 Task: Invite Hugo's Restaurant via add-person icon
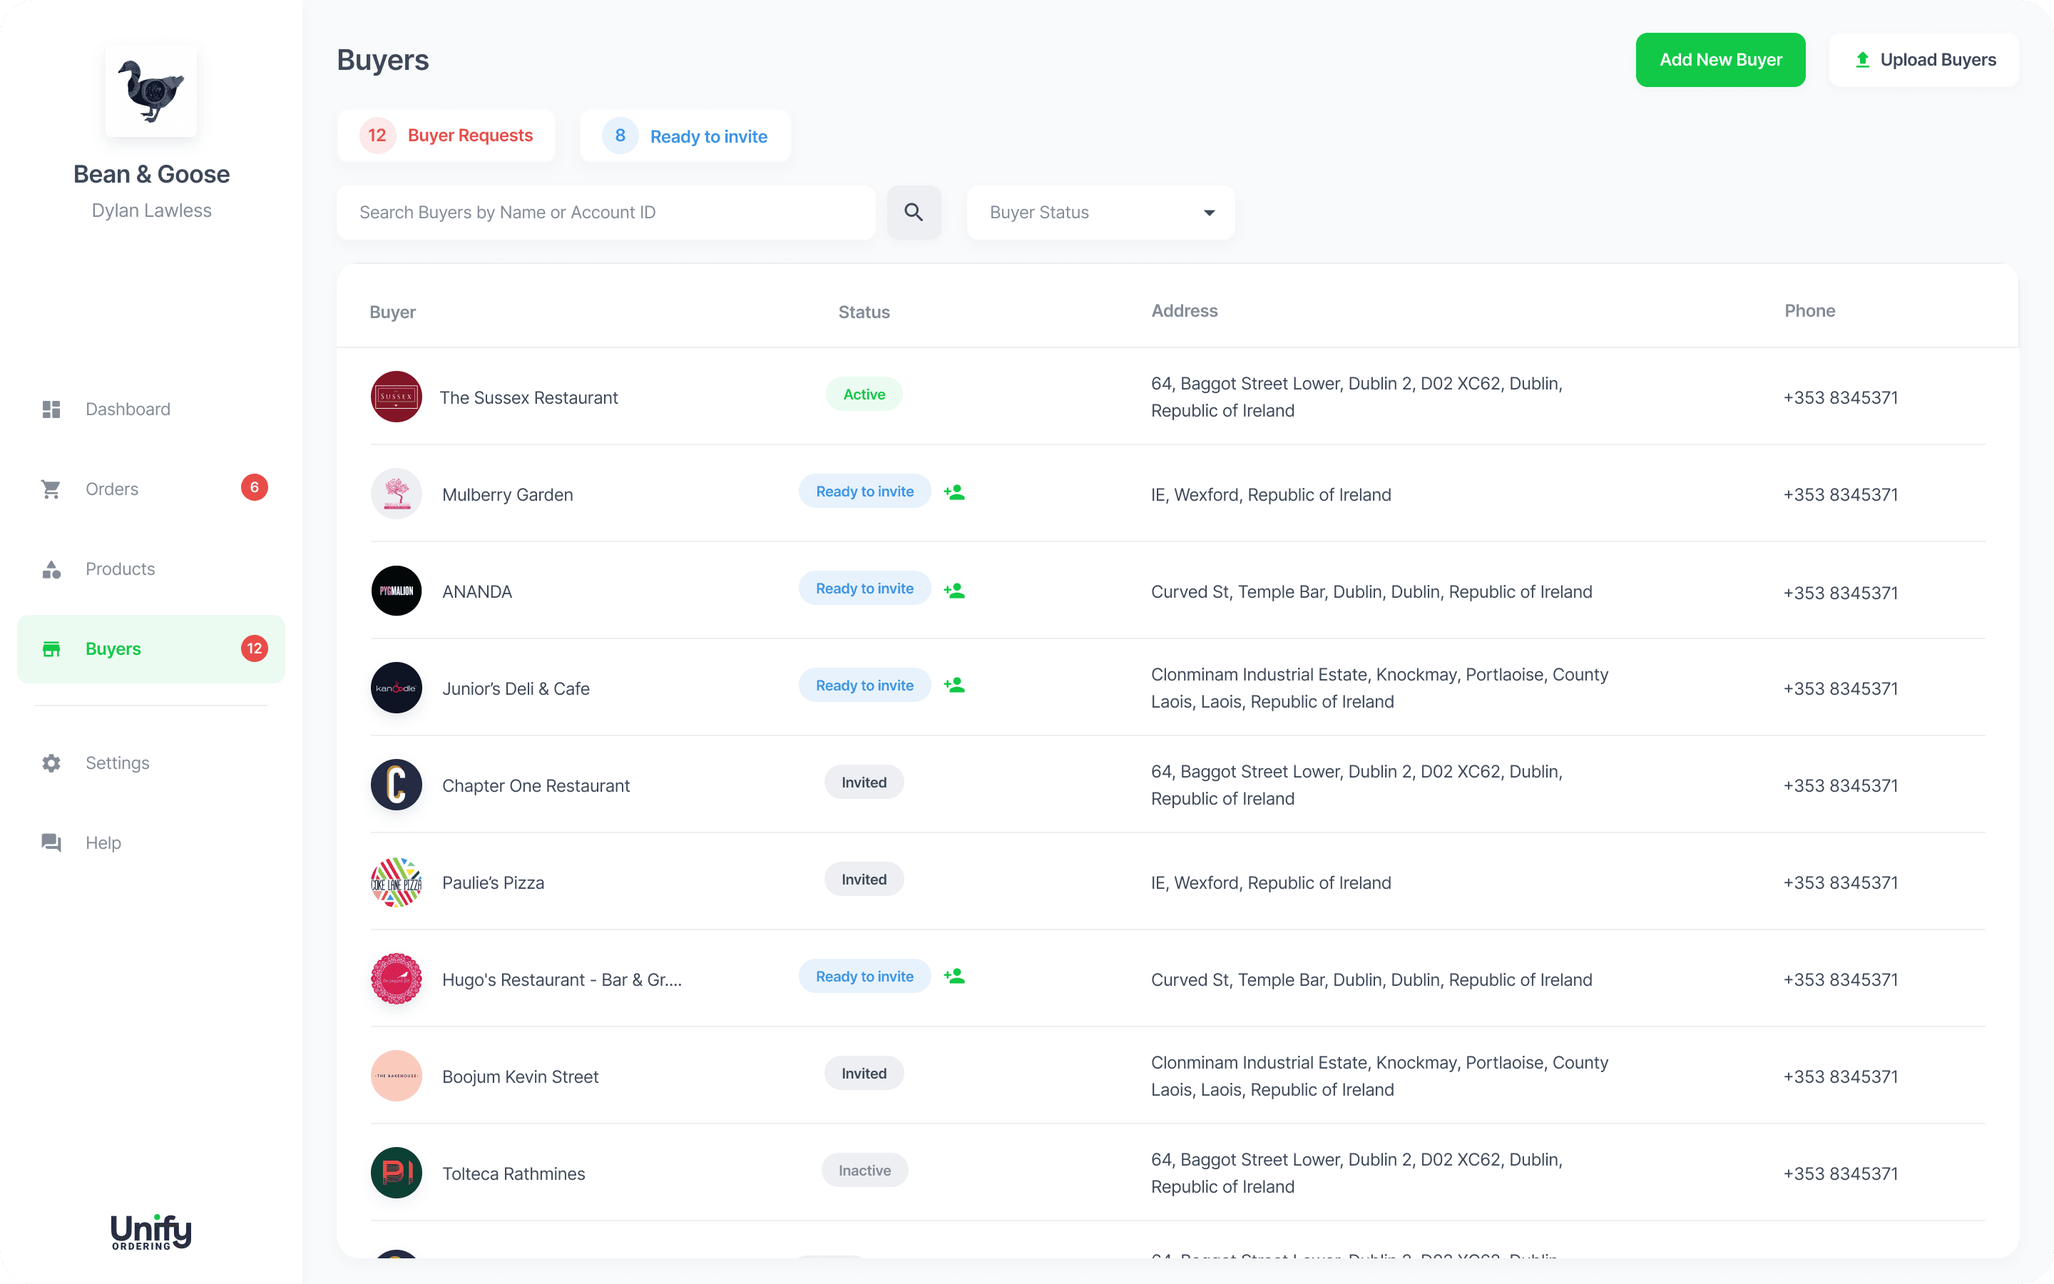tap(954, 976)
